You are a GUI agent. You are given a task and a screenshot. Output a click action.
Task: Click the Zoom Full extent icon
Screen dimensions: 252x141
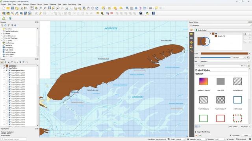pyautogui.click(x=49, y=8)
